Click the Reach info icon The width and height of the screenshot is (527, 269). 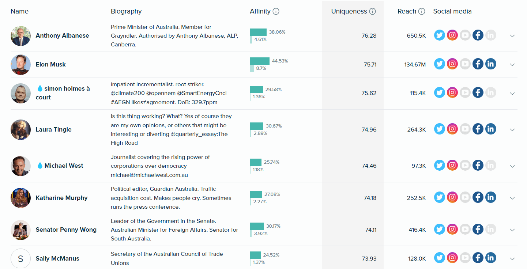coord(422,11)
